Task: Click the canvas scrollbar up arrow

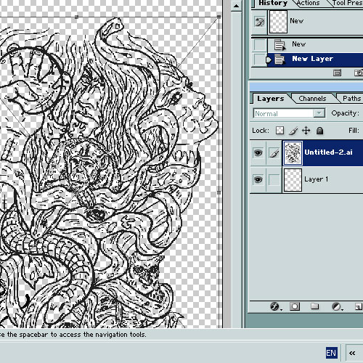Action: tap(236, 5)
